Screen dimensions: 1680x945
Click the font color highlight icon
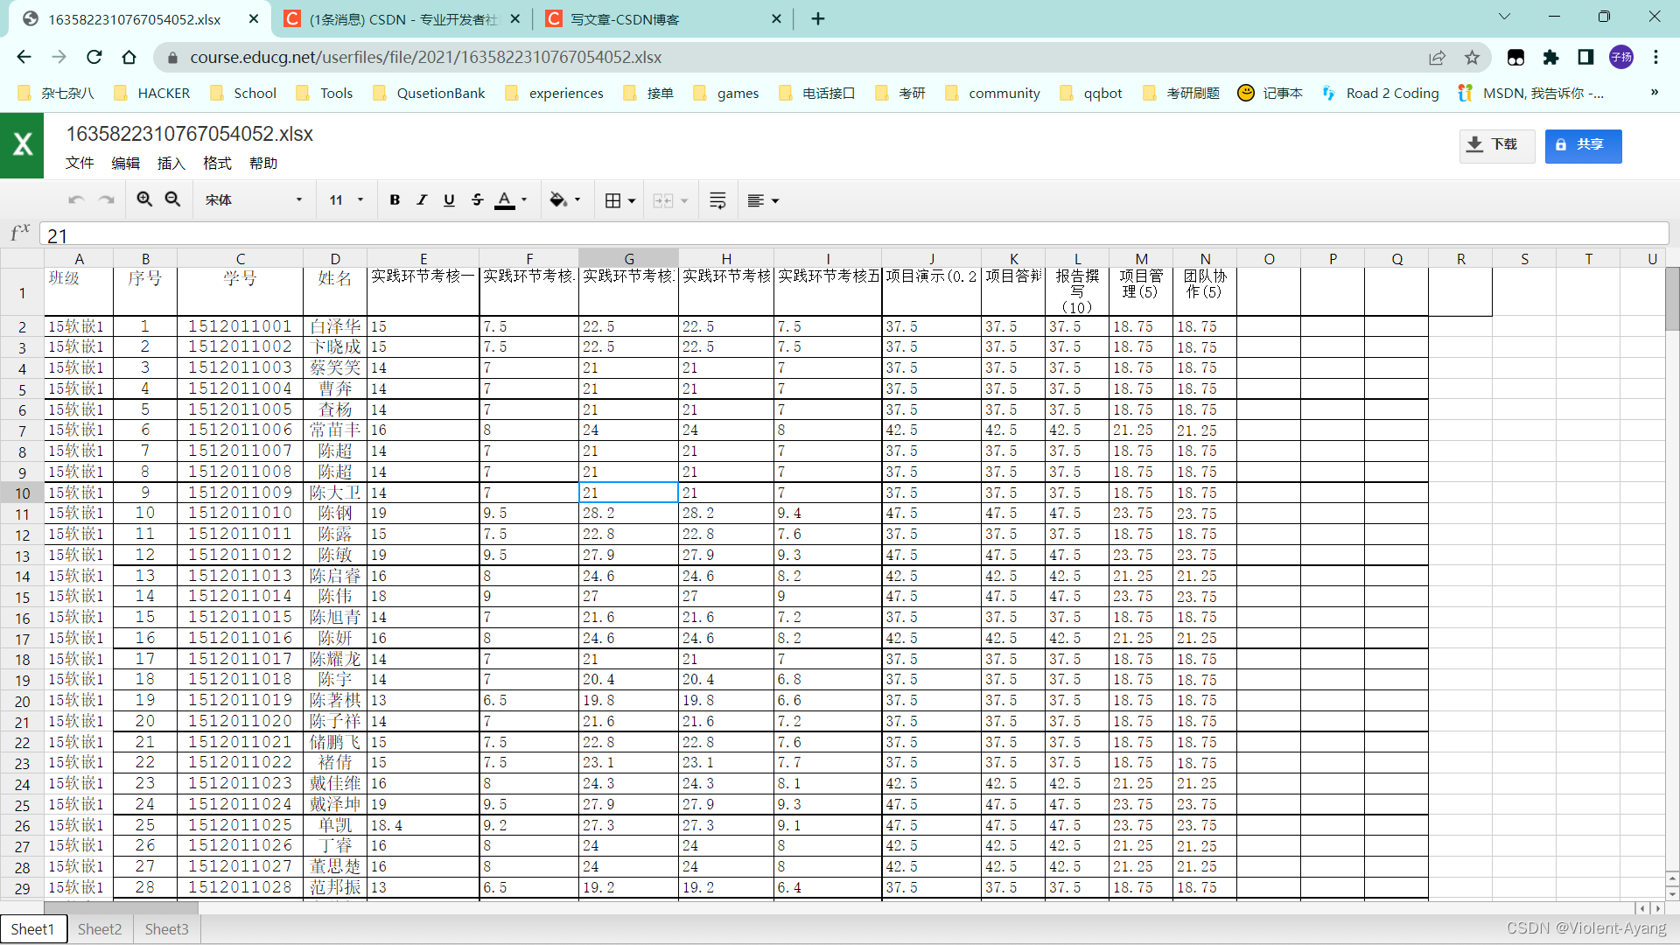506,200
